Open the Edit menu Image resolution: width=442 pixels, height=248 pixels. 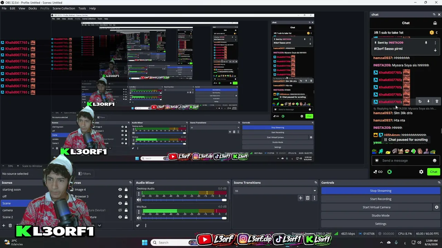(12, 8)
